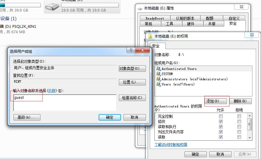Click drive icon in E: properties title bar
Image resolution: width=261 pixels, height=159 pixels.
coord(140,9)
